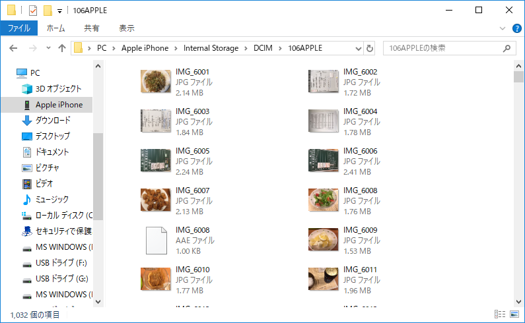Viewport: 525px width, 323px height.
Task: Open the ホーム ribbon tab
Action: pyautogui.click(x=55, y=28)
